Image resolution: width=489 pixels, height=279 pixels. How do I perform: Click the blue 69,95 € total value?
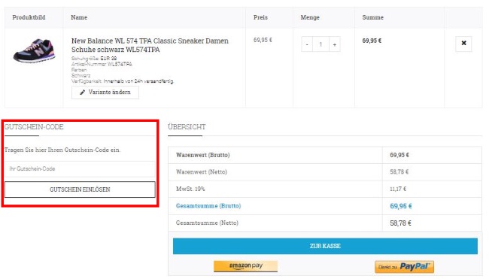[x=401, y=206]
